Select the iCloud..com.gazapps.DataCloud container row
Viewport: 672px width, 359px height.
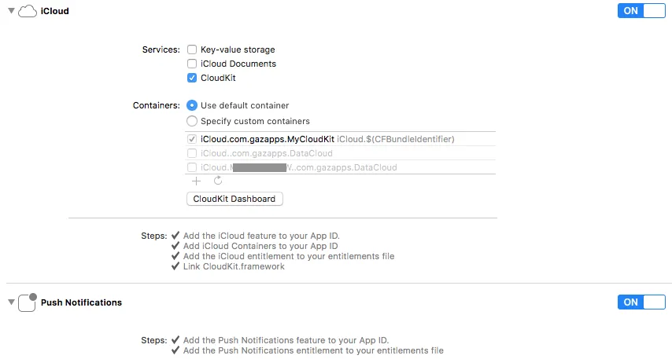(266, 153)
